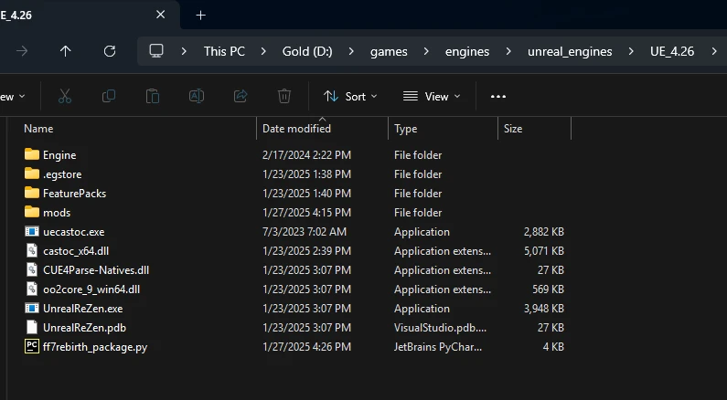Click type VisualStudio.pdb entry
This screenshot has width=727, height=400.
pos(440,328)
